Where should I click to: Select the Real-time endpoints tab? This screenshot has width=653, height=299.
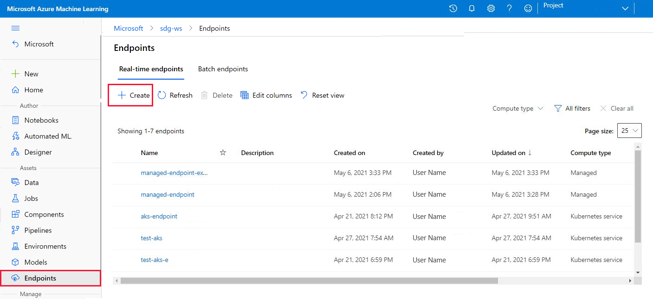(x=151, y=69)
